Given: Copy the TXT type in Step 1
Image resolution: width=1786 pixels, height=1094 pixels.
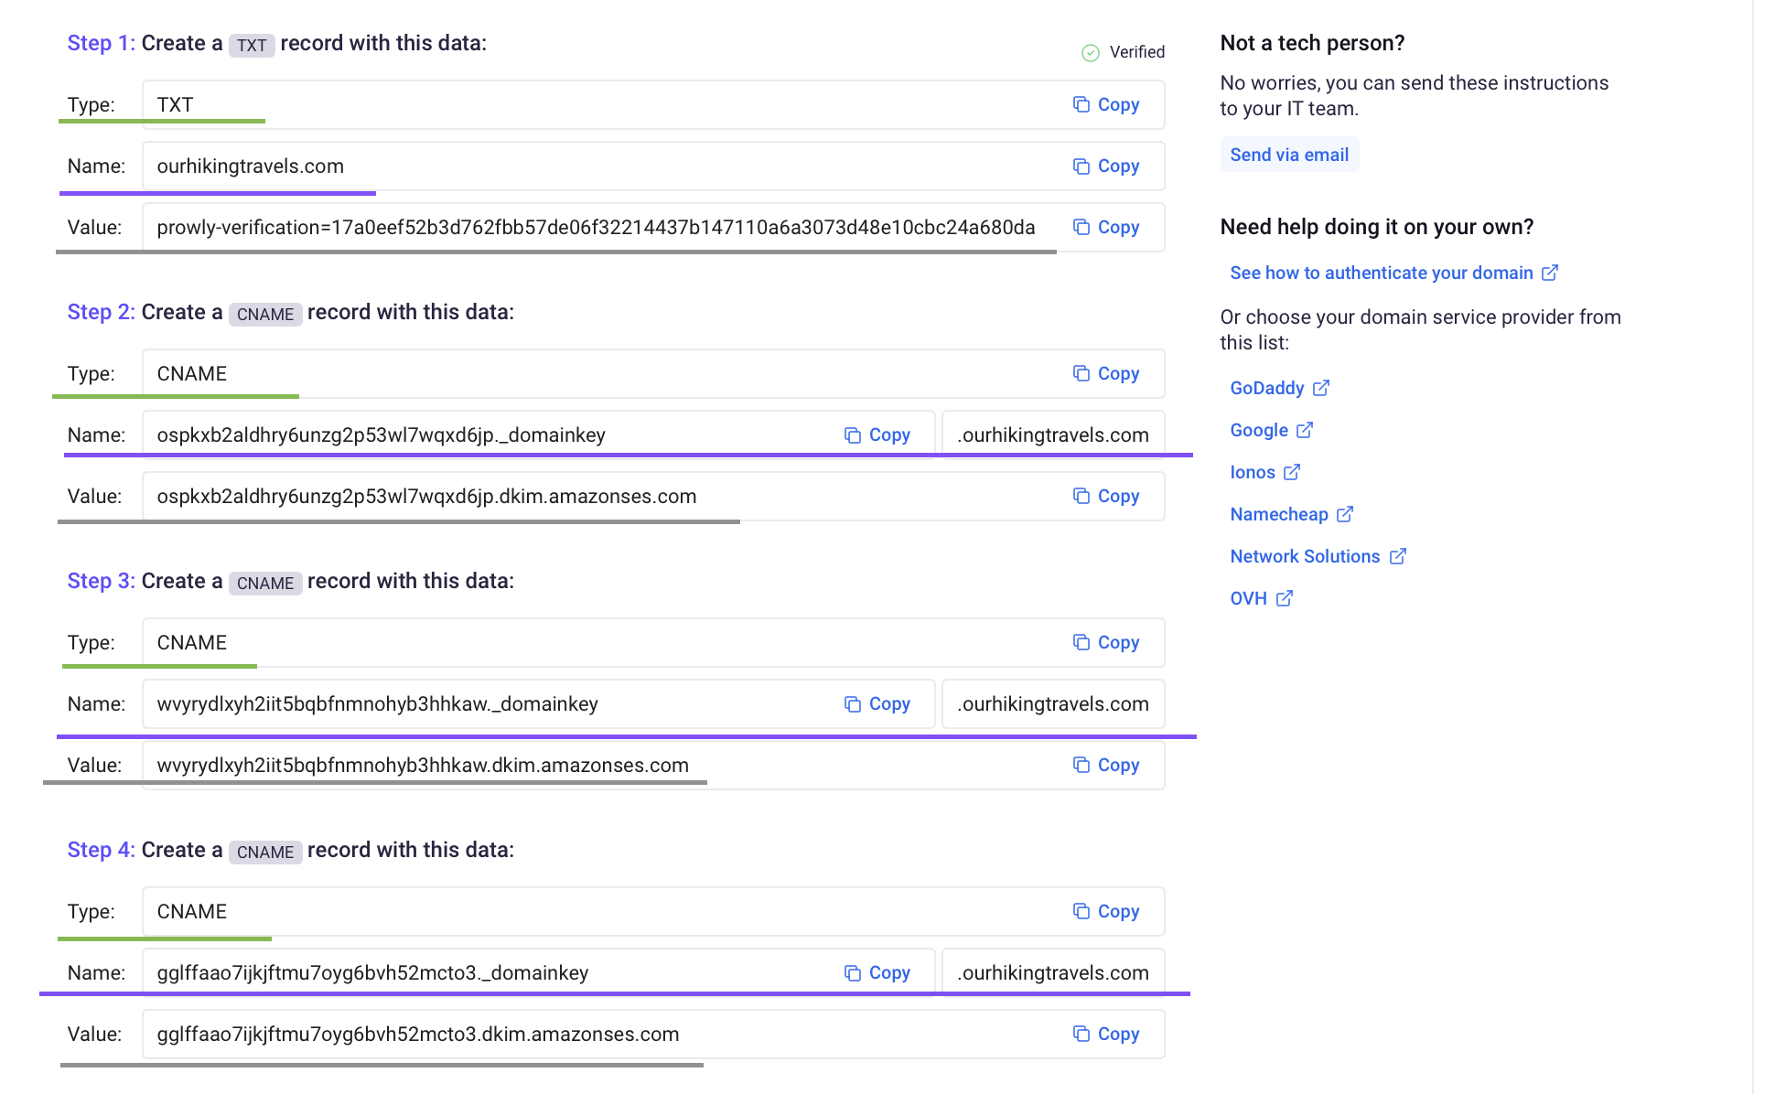Looking at the screenshot, I should pos(1105,104).
